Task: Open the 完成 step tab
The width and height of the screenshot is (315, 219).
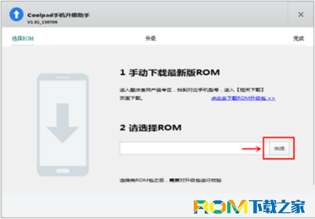Action: pyautogui.click(x=299, y=38)
